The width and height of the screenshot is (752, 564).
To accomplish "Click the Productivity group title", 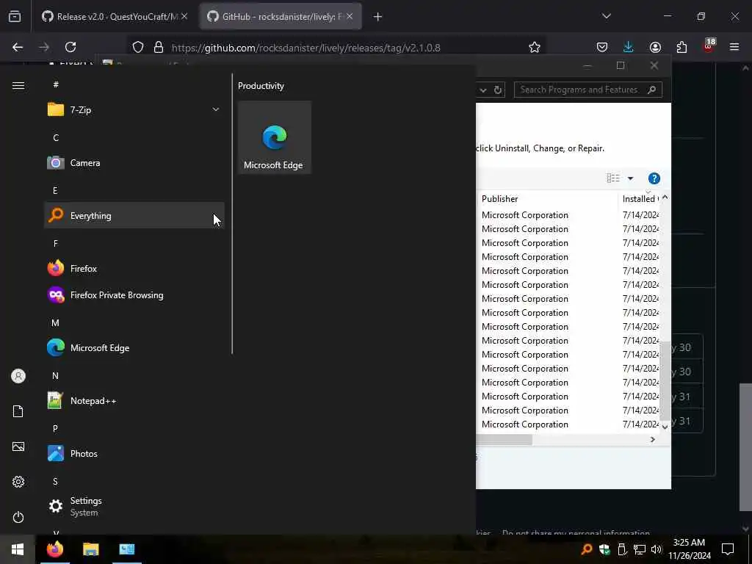I will click(x=261, y=86).
